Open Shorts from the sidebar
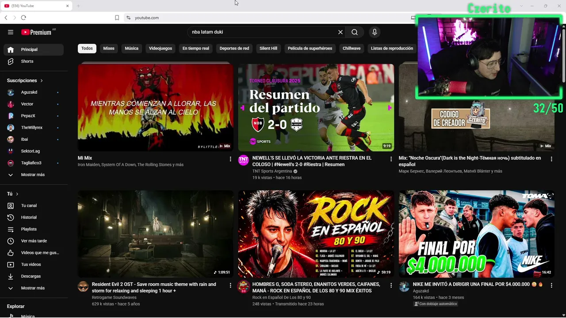This screenshot has width=566, height=318. tap(34, 61)
